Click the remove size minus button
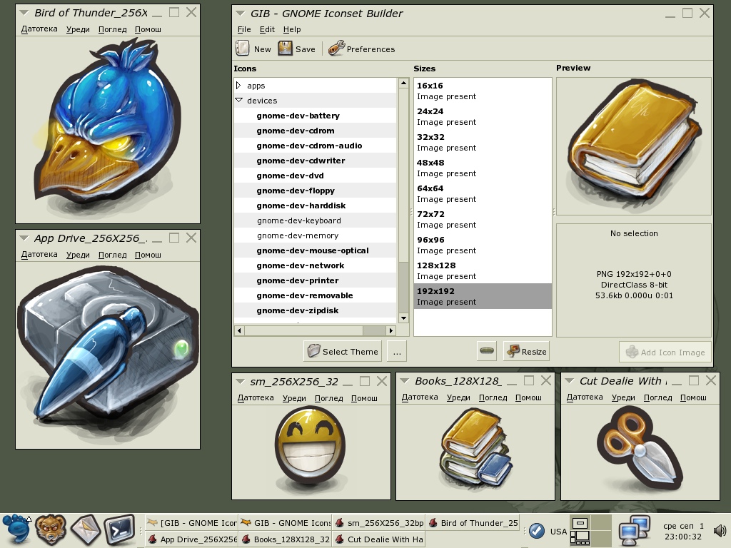Image resolution: width=731 pixels, height=548 pixels. coord(487,351)
